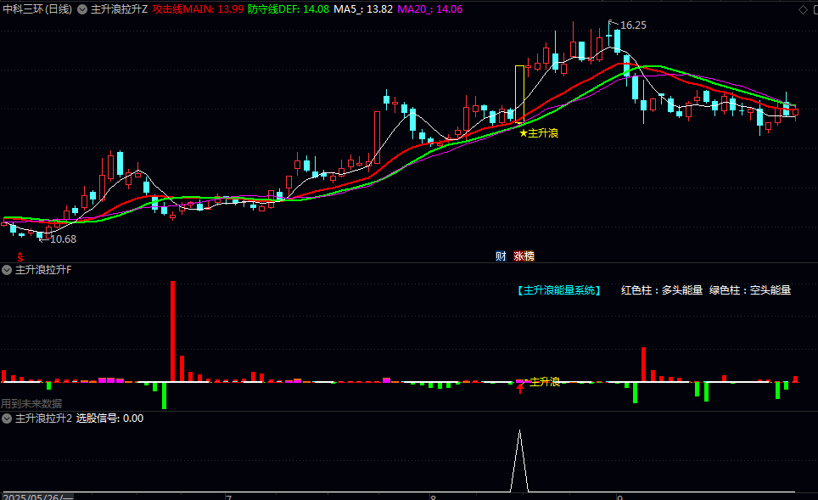
Task: Click the red up arrow in energy panel
Action: 520,389
